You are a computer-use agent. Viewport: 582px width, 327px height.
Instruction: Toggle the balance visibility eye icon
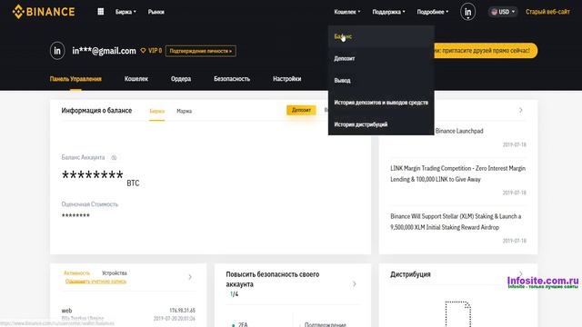(x=114, y=157)
